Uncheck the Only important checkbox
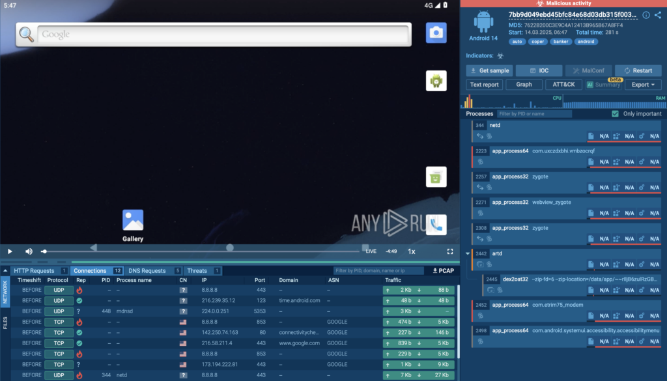Viewport: 667px width, 381px height. pyautogui.click(x=615, y=113)
